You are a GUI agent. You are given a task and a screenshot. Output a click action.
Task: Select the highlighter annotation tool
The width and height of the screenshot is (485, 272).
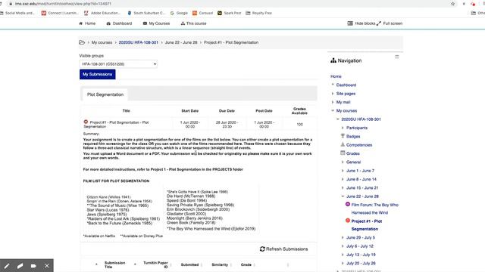pos(20,265)
